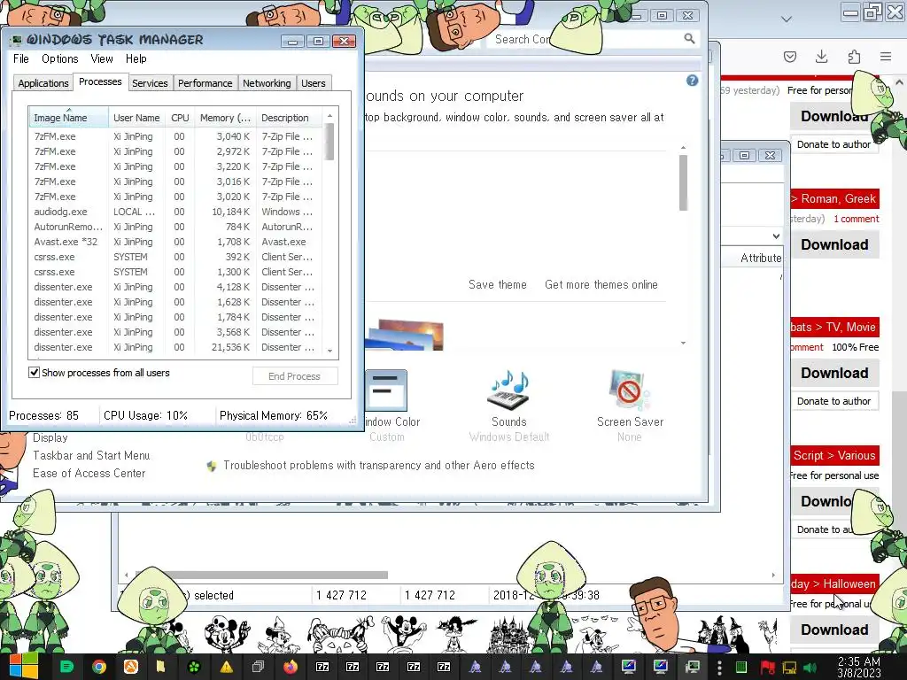Image resolution: width=907 pixels, height=680 pixels.
Task: Click the Pocket icon in Firefox toolbar
Action: click(x=789, y=57)
